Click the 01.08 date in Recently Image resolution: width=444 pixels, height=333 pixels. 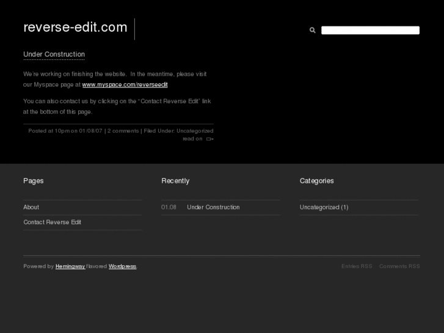pos(169,207)
